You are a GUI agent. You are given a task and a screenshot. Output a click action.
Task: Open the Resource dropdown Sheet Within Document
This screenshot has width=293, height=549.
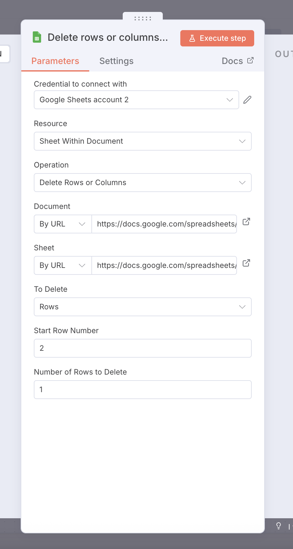143,141
